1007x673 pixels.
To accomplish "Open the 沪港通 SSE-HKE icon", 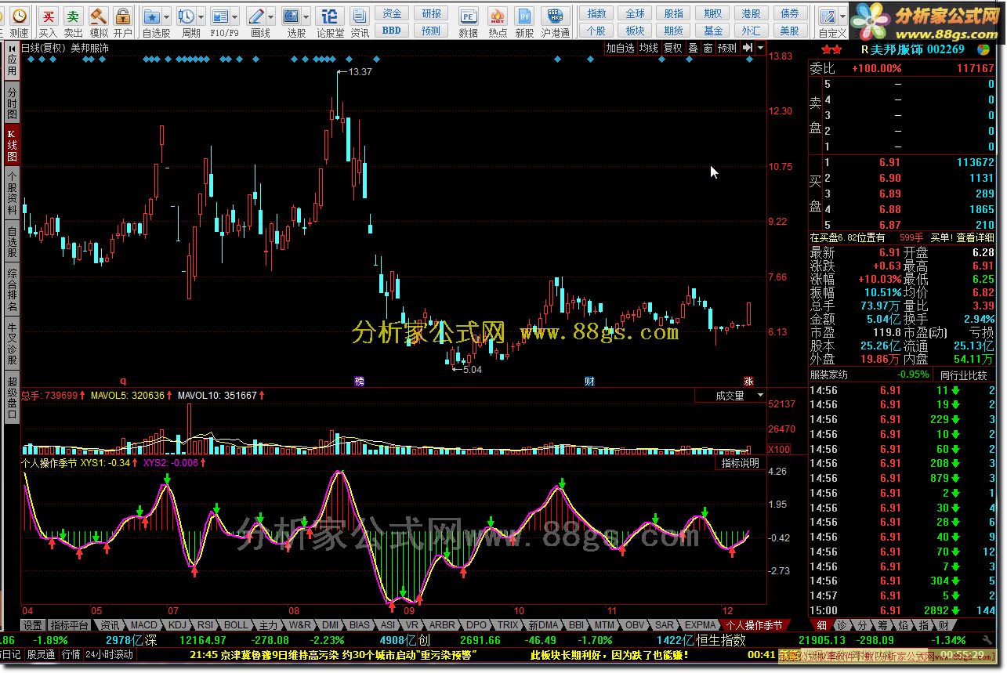I will [555, 16].
